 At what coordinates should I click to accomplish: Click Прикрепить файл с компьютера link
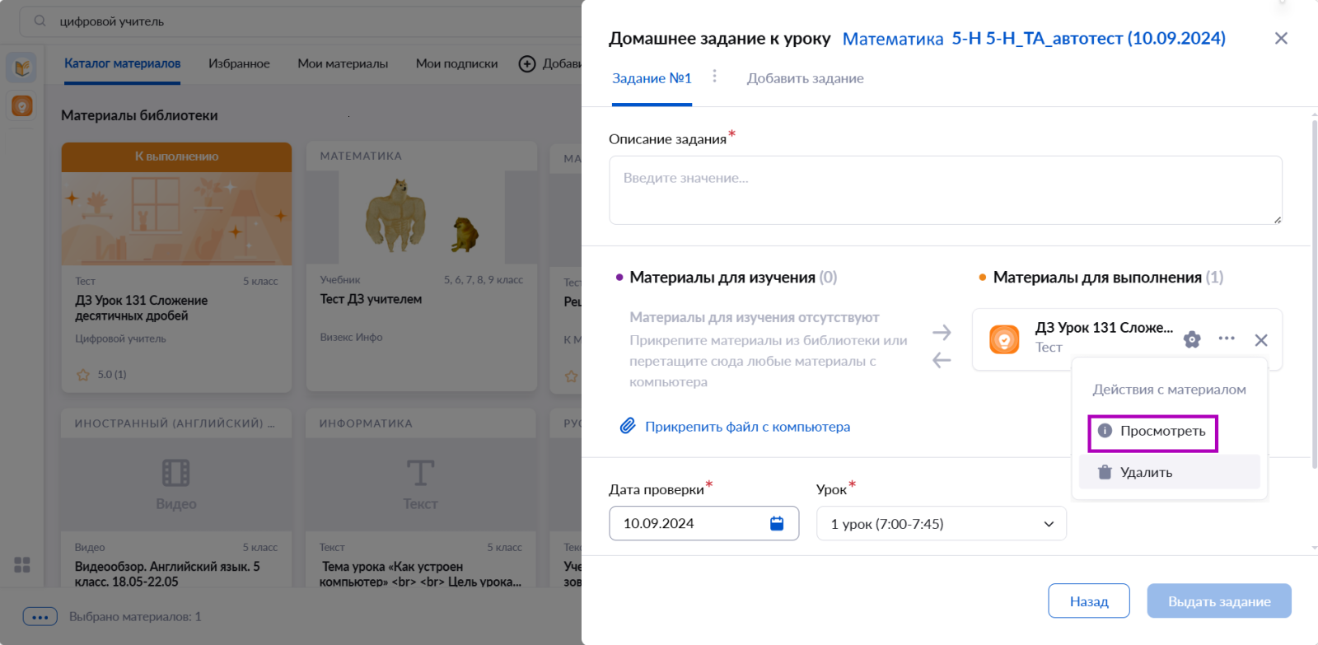747,427
